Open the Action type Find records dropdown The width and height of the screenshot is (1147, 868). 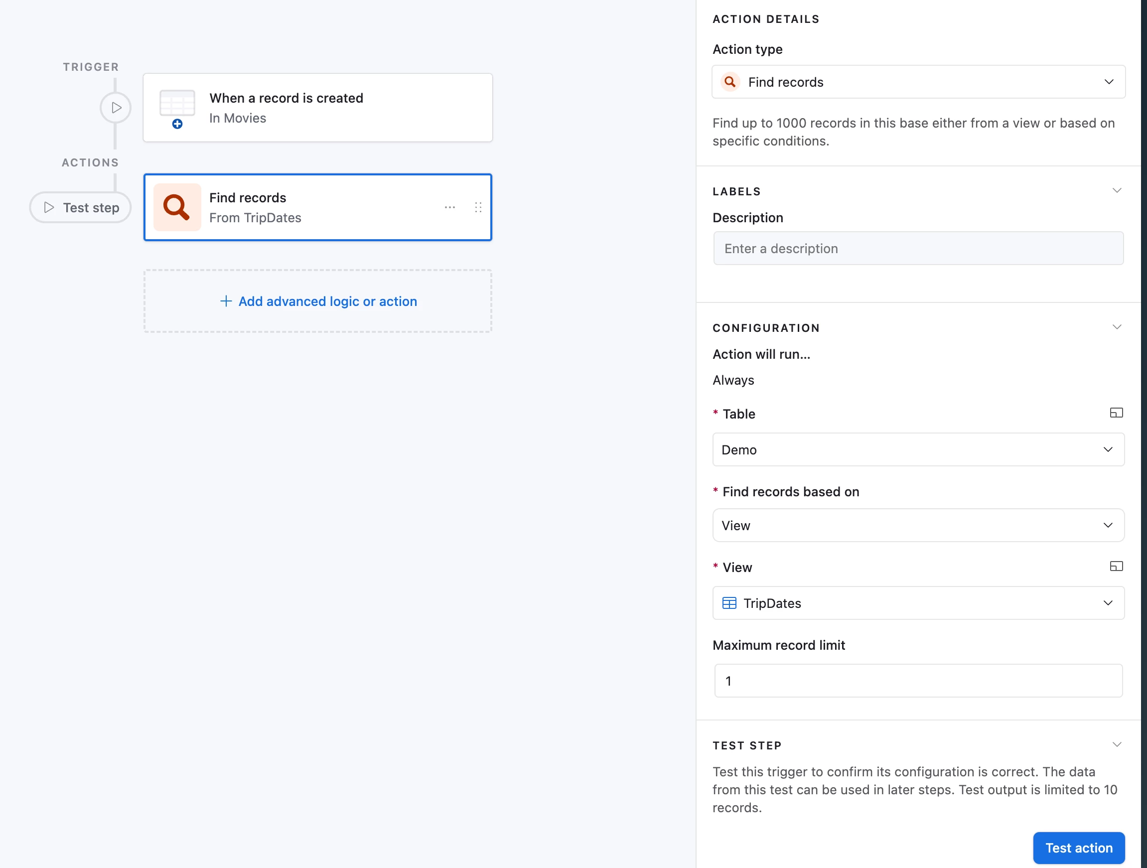point(918,82)
